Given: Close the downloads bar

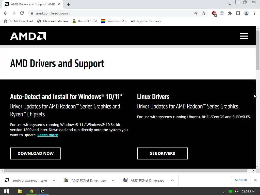Looking at the screenshot, I should coord(255,180).
